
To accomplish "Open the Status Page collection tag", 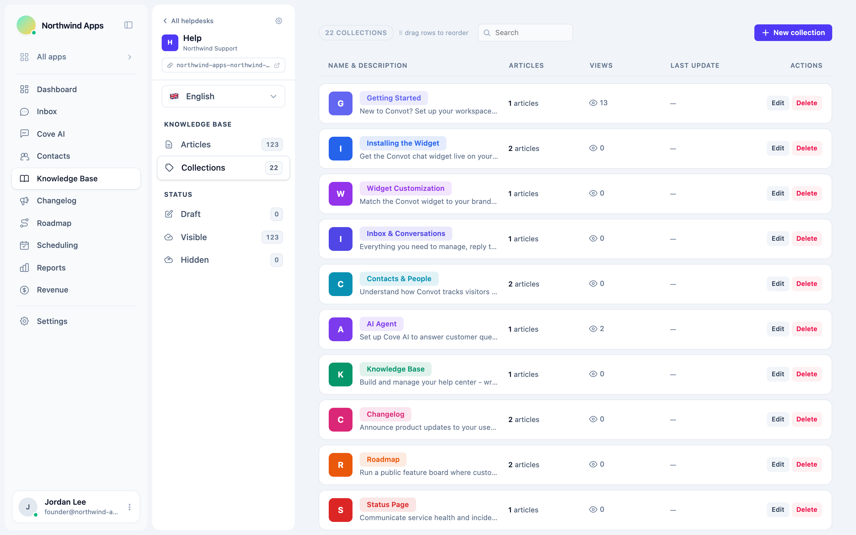I will [388, 505].
